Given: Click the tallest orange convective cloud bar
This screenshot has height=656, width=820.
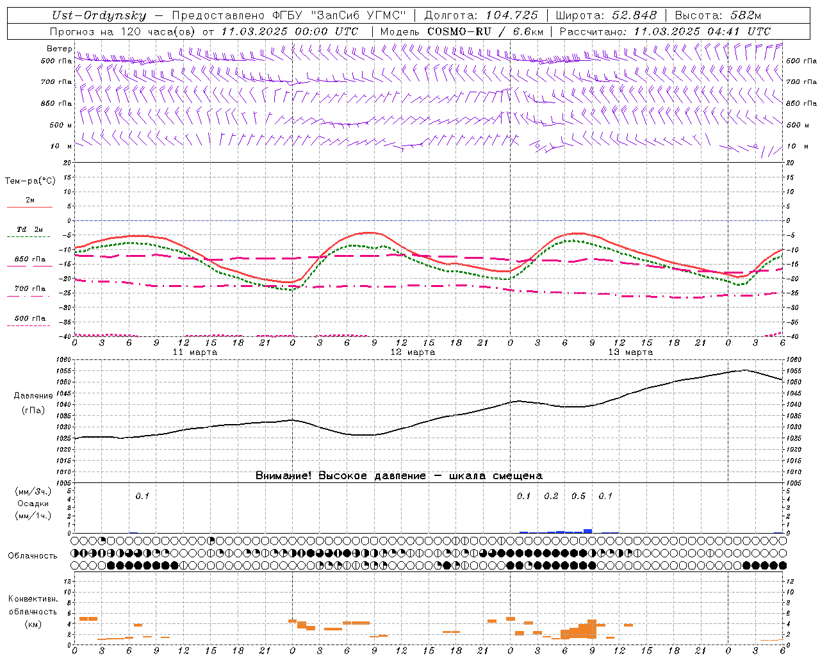Looking at the screenshot, I should pyautogui.click(x=592, y=629).
